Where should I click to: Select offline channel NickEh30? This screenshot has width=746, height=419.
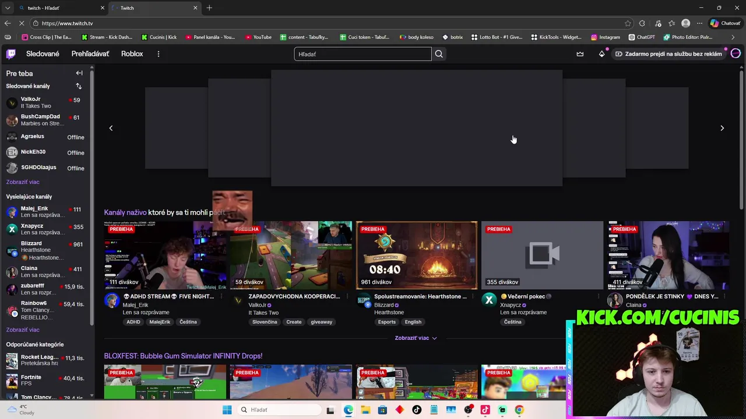click(45, 152)
